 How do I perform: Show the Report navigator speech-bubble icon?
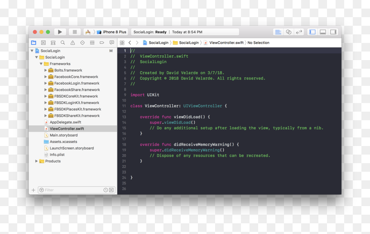[x=111, y=43]
